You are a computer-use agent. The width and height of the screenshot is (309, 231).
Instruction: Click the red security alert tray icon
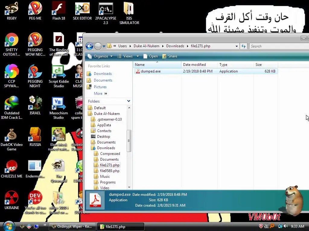click(261, 226)
